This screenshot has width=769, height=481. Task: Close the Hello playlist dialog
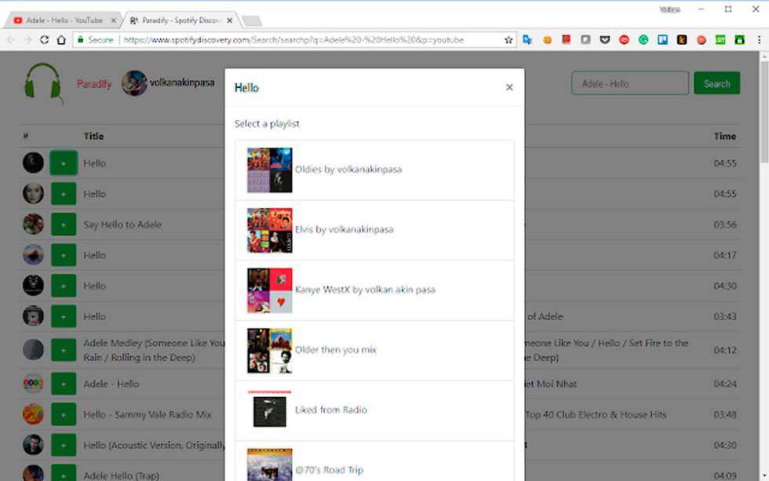(x=509, y=87)
